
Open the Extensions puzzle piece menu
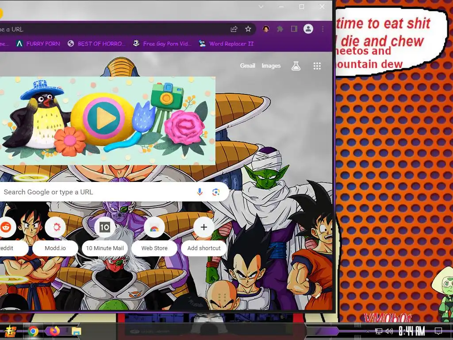coord(280,29)
